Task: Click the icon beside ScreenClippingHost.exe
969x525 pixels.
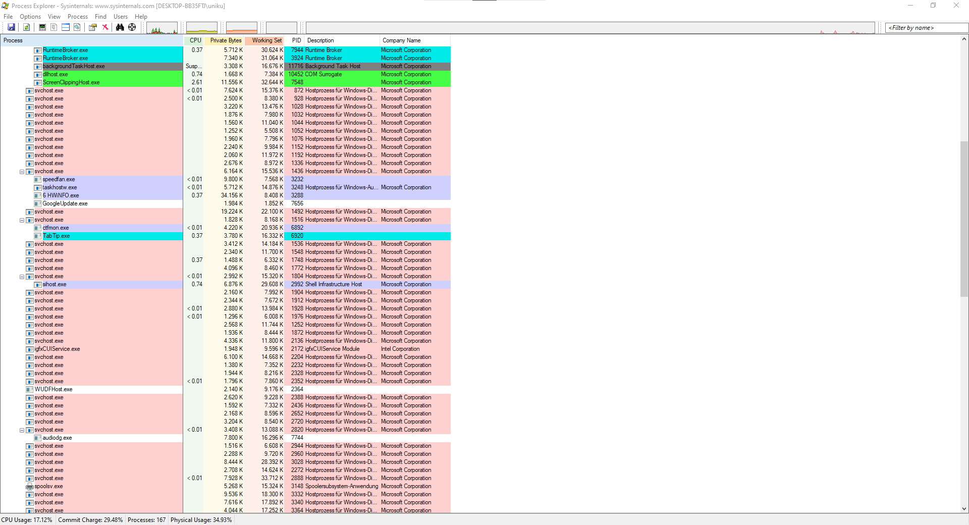Action: 38,83
